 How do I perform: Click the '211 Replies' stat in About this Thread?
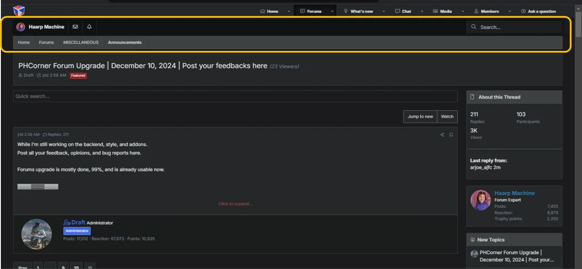[477, 118]
